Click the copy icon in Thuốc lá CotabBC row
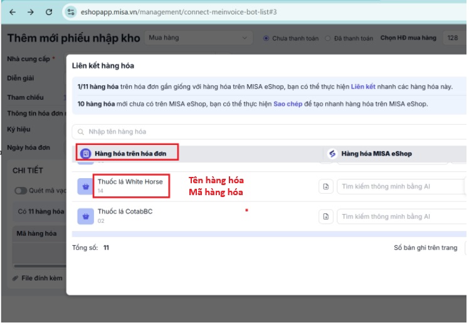 326,216
